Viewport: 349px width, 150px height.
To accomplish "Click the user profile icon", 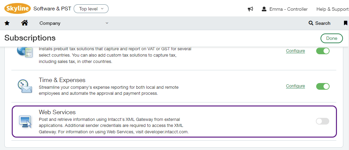I will [x=264, y=9].
